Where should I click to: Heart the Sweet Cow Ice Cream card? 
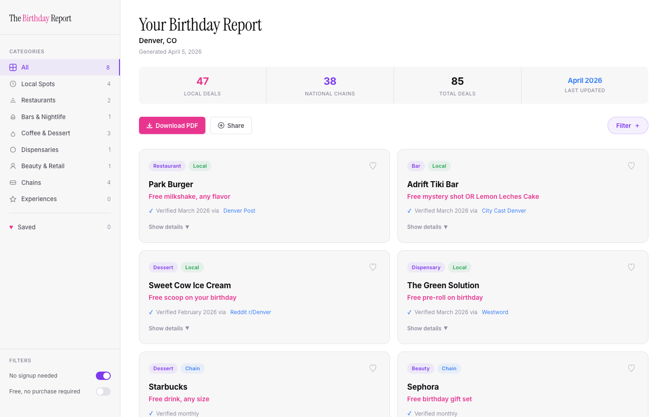[x=373, y=267]
